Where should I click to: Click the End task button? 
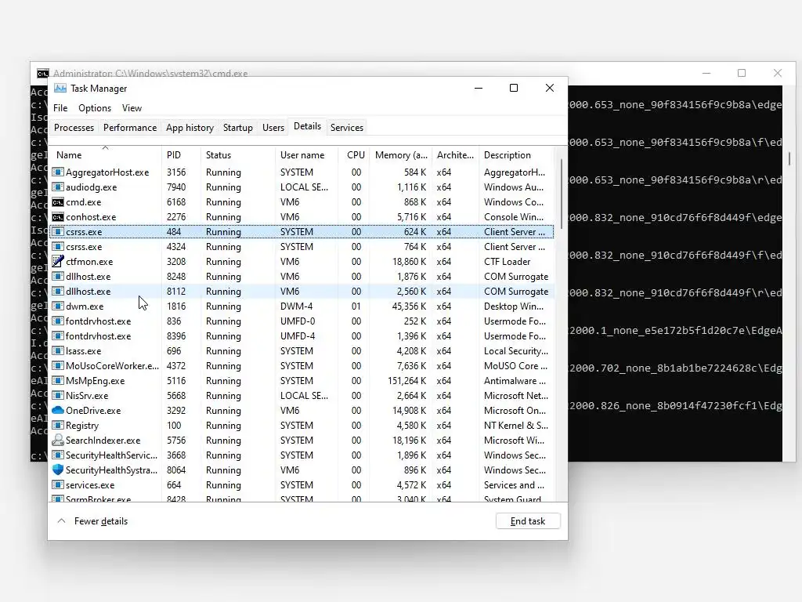tap(528, 521)
